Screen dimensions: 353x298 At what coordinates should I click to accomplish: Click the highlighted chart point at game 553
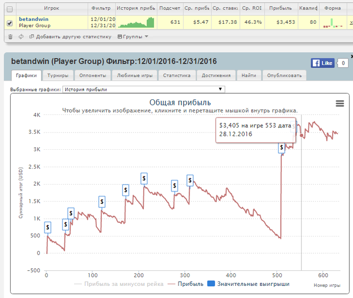[302, 135]
